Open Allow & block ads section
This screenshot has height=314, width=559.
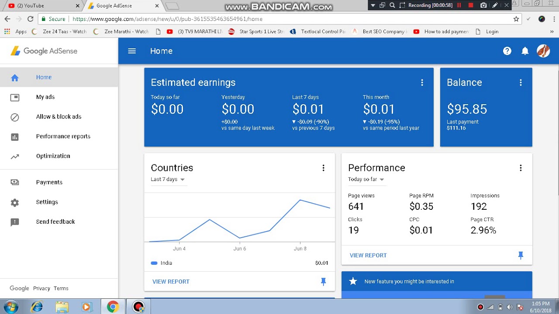59,116
